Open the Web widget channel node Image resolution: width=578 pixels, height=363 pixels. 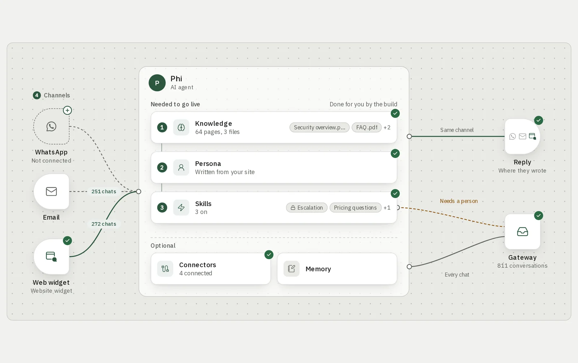coord(51,257)
